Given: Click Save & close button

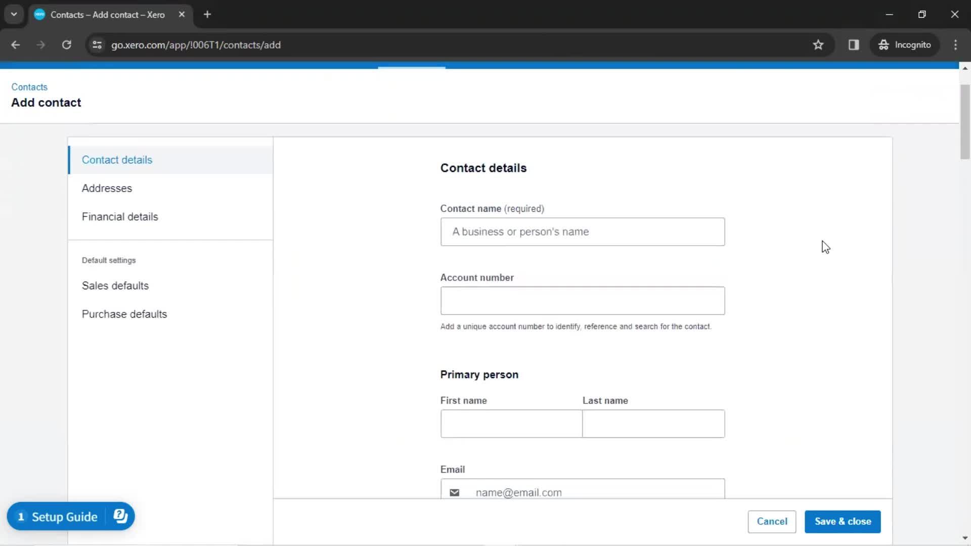Looking at the screenshot, I should pyautogui.click(x=843, y=521).
